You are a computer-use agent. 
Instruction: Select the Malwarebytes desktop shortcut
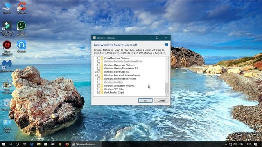coord(7,66)
